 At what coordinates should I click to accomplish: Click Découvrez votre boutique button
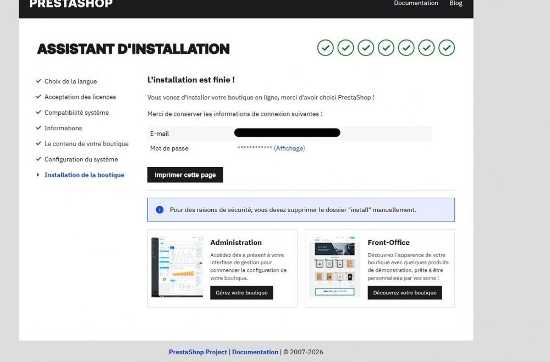pos(405,293)
